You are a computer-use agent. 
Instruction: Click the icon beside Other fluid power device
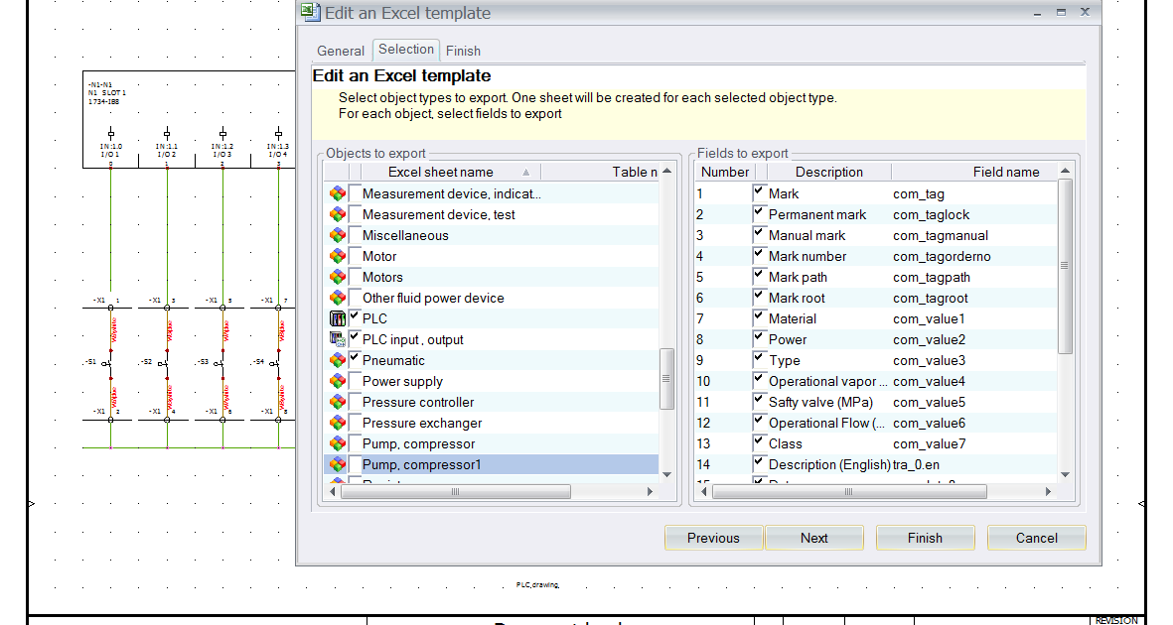(338, 299)
